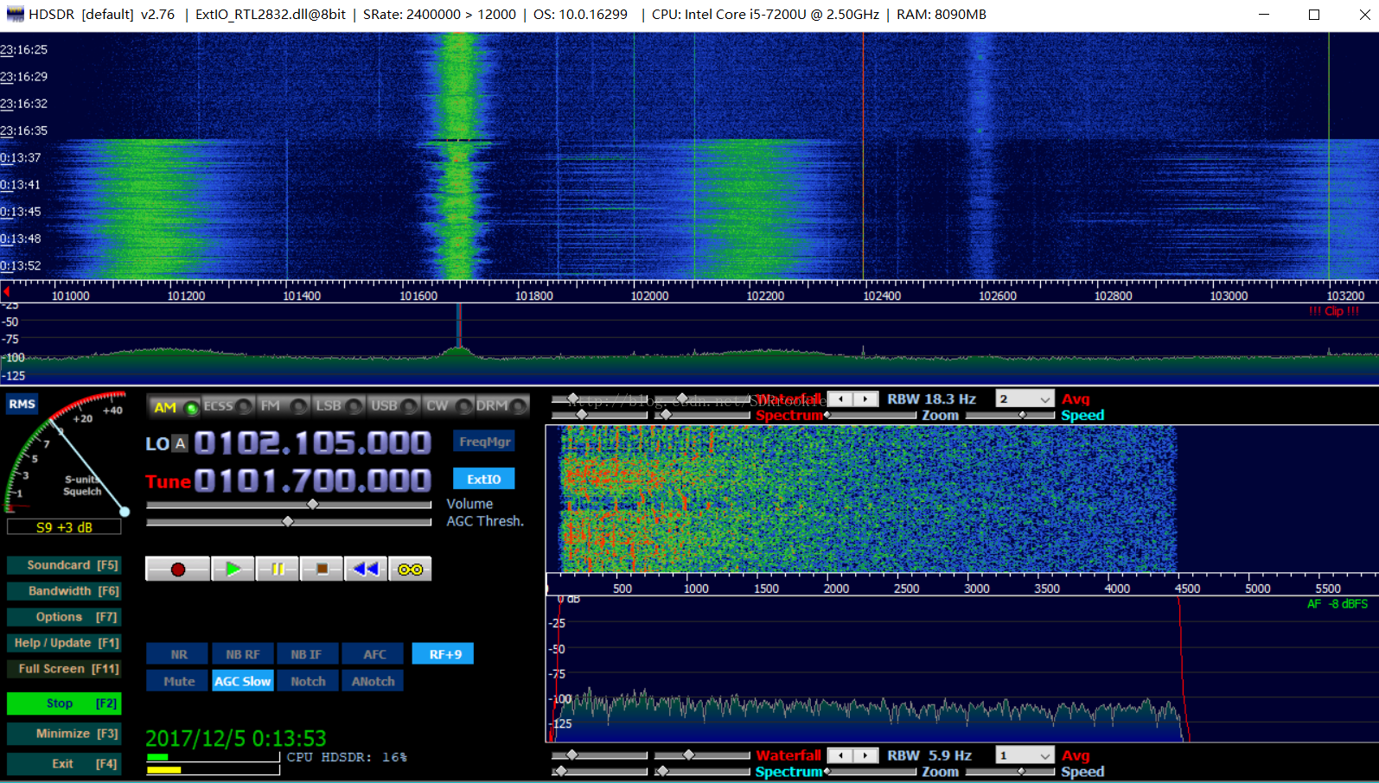Image resolution: width=1379 pixels, height=783 pixels.
Task: Enable the ANotch auto notch filter
Action: point(373,681)
